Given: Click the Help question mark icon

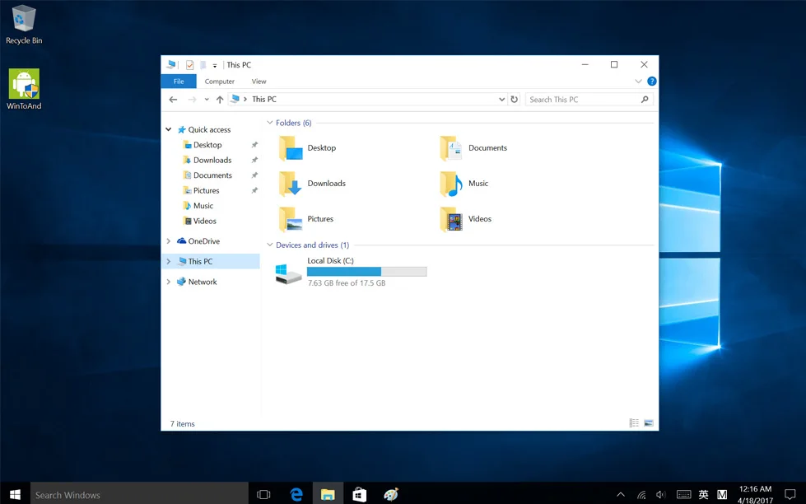Looking at the screenshot, I should click(651, 82).
